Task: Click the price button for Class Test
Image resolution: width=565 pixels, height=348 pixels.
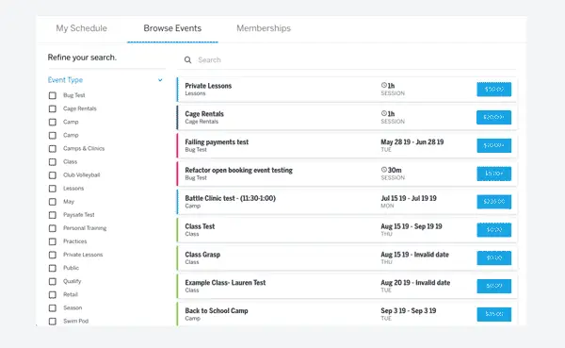Action: (x=494, y=230)
